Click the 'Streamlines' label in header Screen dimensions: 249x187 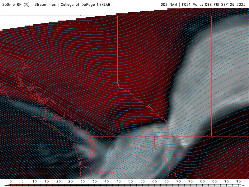point(45,4)
